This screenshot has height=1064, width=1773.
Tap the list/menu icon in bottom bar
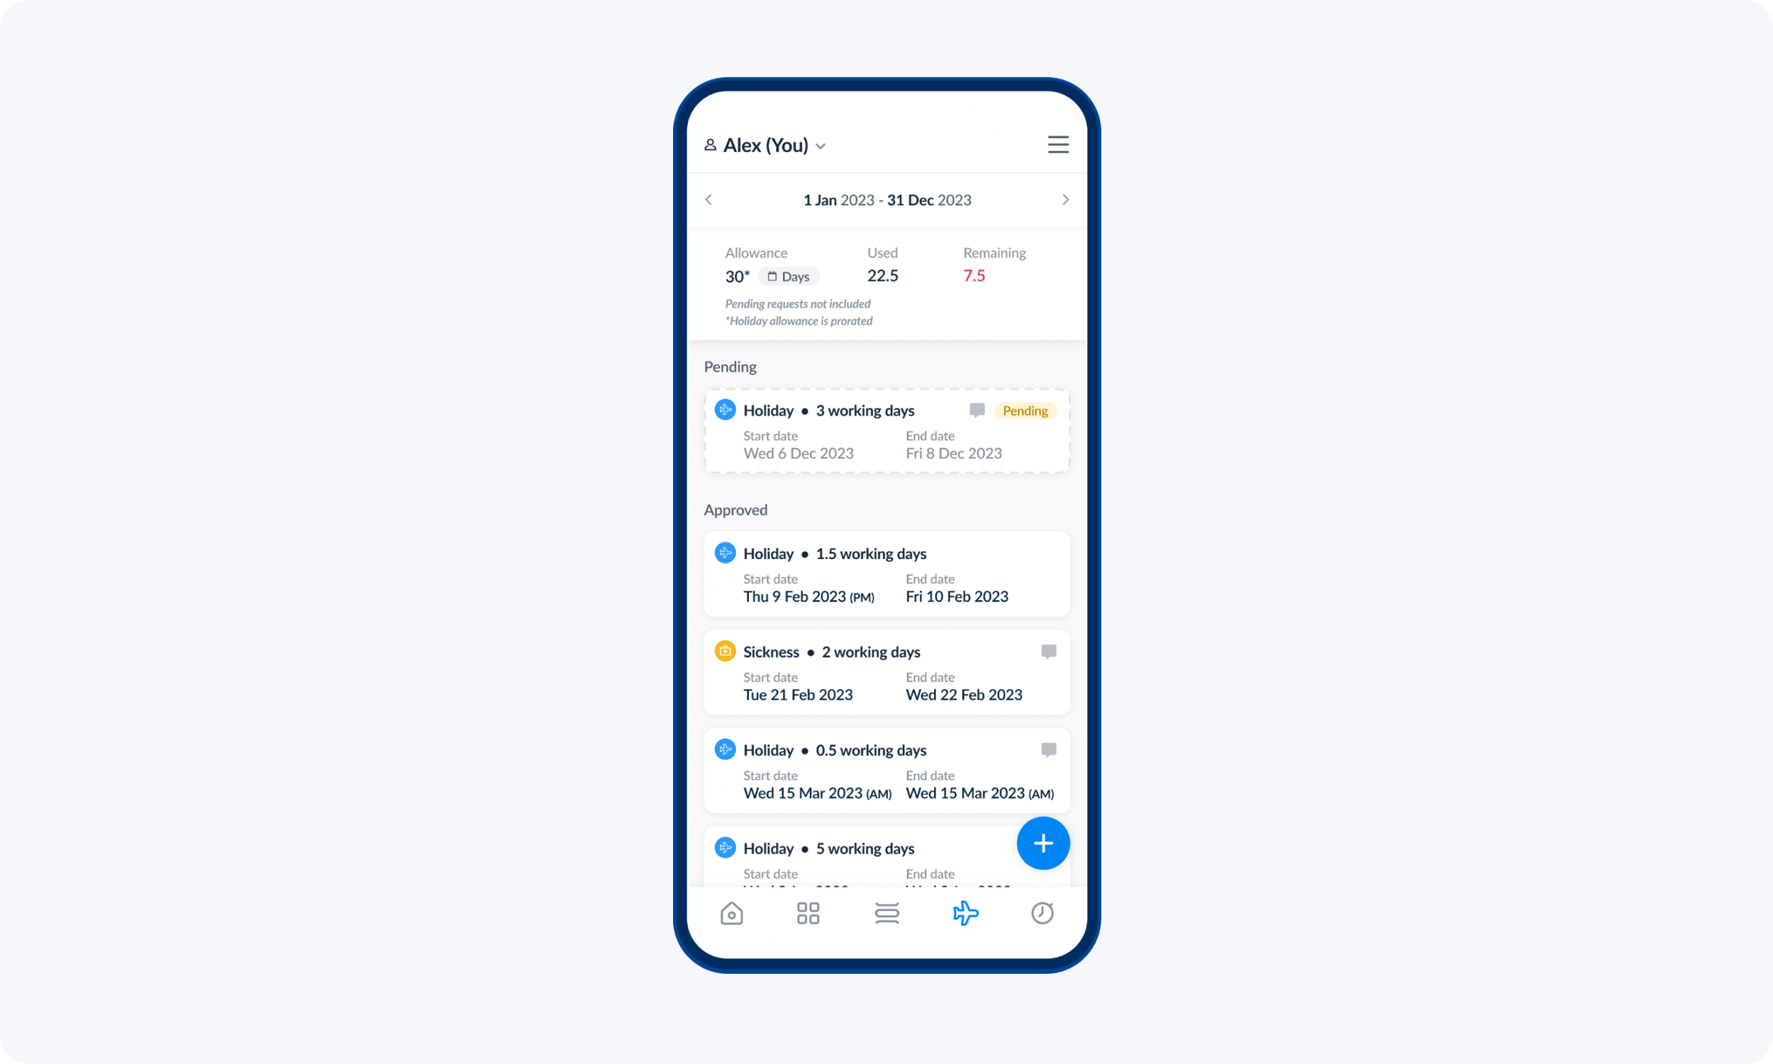[887, 914]
